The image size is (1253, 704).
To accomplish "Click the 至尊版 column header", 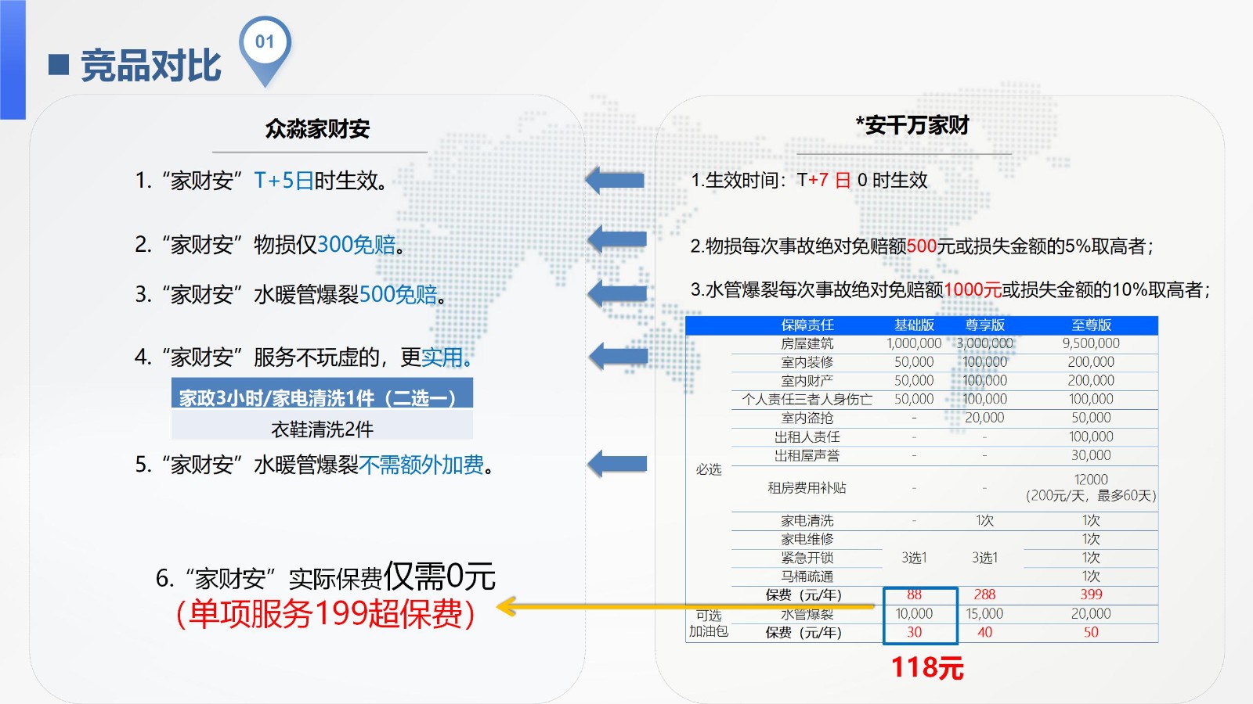I will (1091, 325).
